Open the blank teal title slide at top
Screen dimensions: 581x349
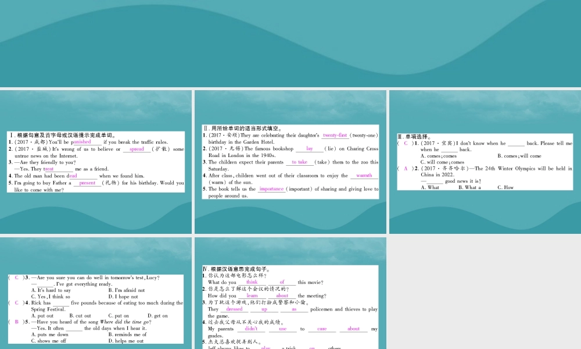click(x=290, y=43)
